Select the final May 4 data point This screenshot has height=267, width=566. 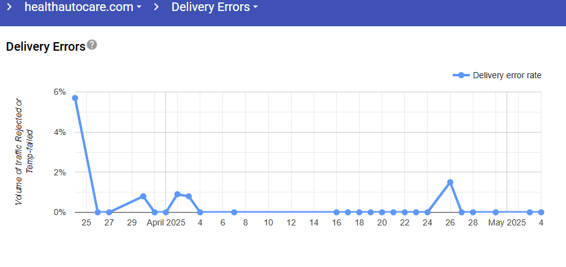541,212
